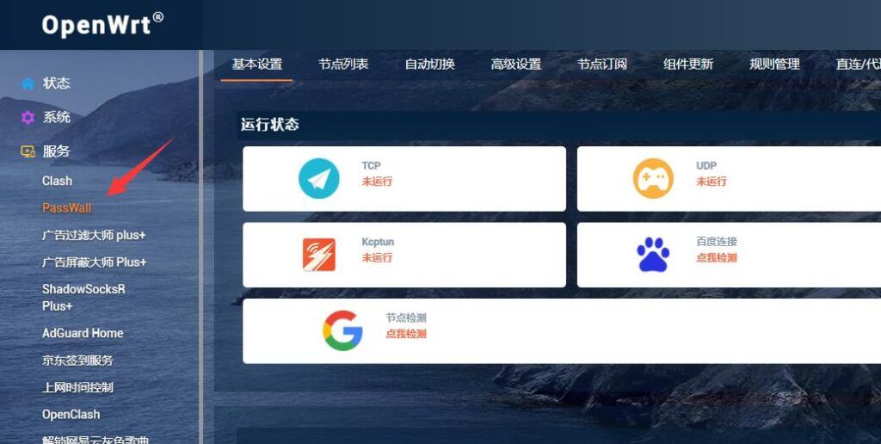Go to the 节点订阅 tab
This screenshot has width=881, height=444.
(601, 64)
